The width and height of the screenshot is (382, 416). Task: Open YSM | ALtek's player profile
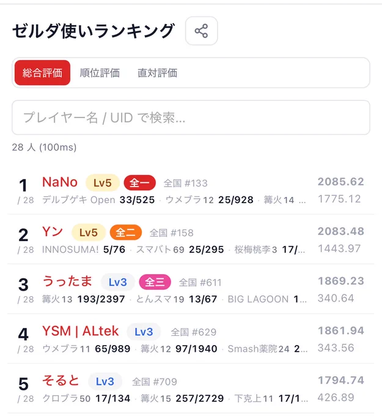coord(80,331)
